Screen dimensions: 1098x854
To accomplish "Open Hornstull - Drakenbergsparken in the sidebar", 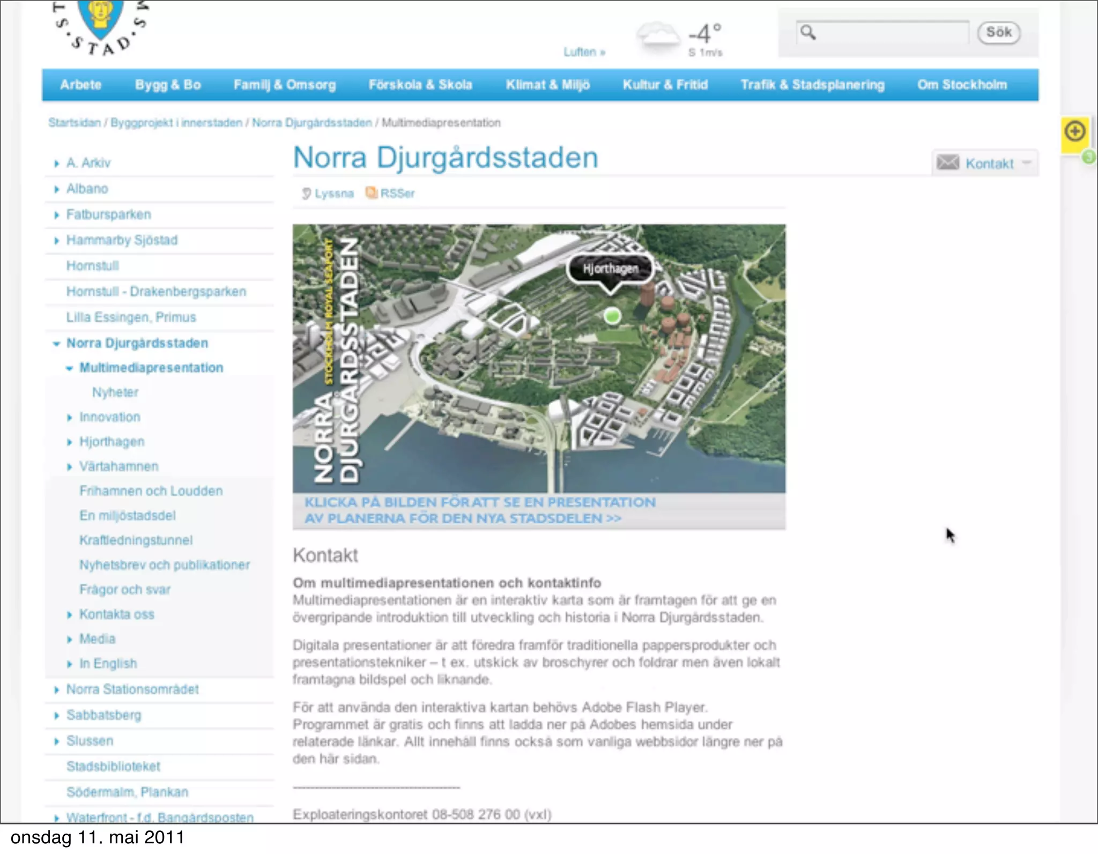I will (x=156, y=292).
